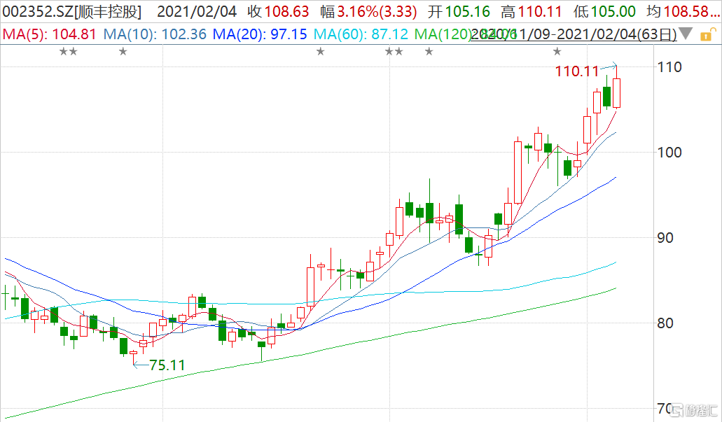Image resolution: width=722 pixels, height=422 pixels.
Task: Click the leftmost double-star event marker
Action: pyautogui.click(x=68, y=51)
